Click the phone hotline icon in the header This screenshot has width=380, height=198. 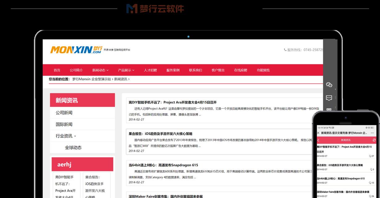285,50
